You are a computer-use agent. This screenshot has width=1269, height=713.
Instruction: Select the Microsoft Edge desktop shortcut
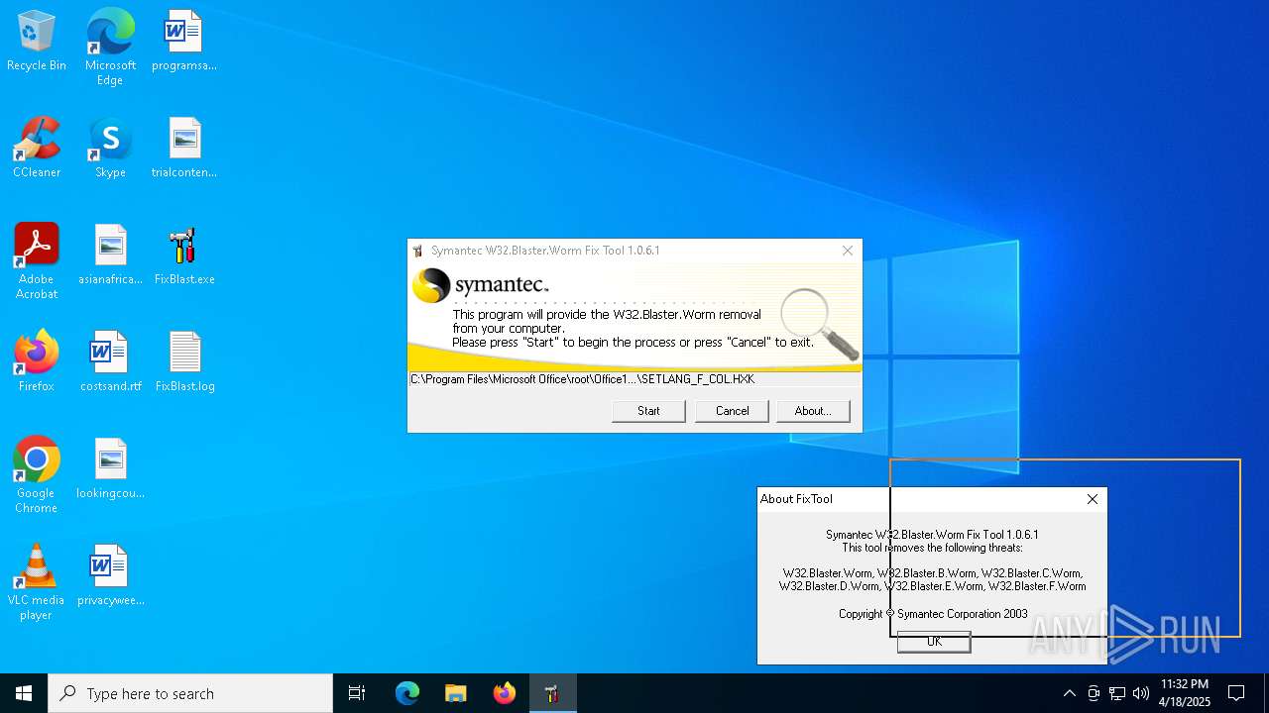pyautogui.click(x=110, y=48)
